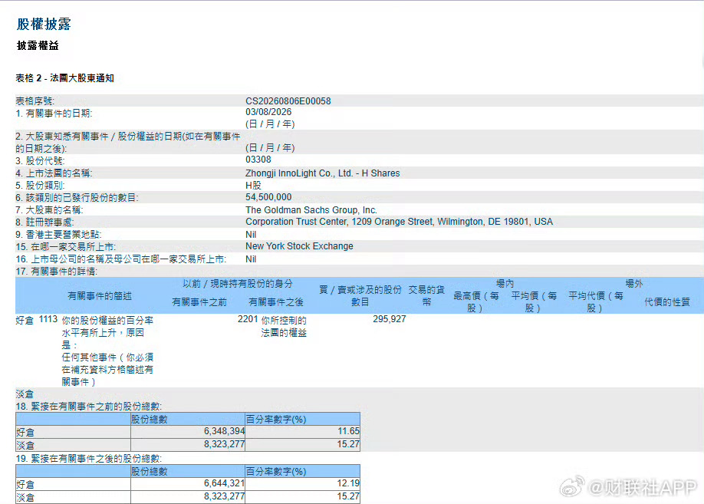Select The Goldman Sachs Group, Inc. name

(311, 209)
